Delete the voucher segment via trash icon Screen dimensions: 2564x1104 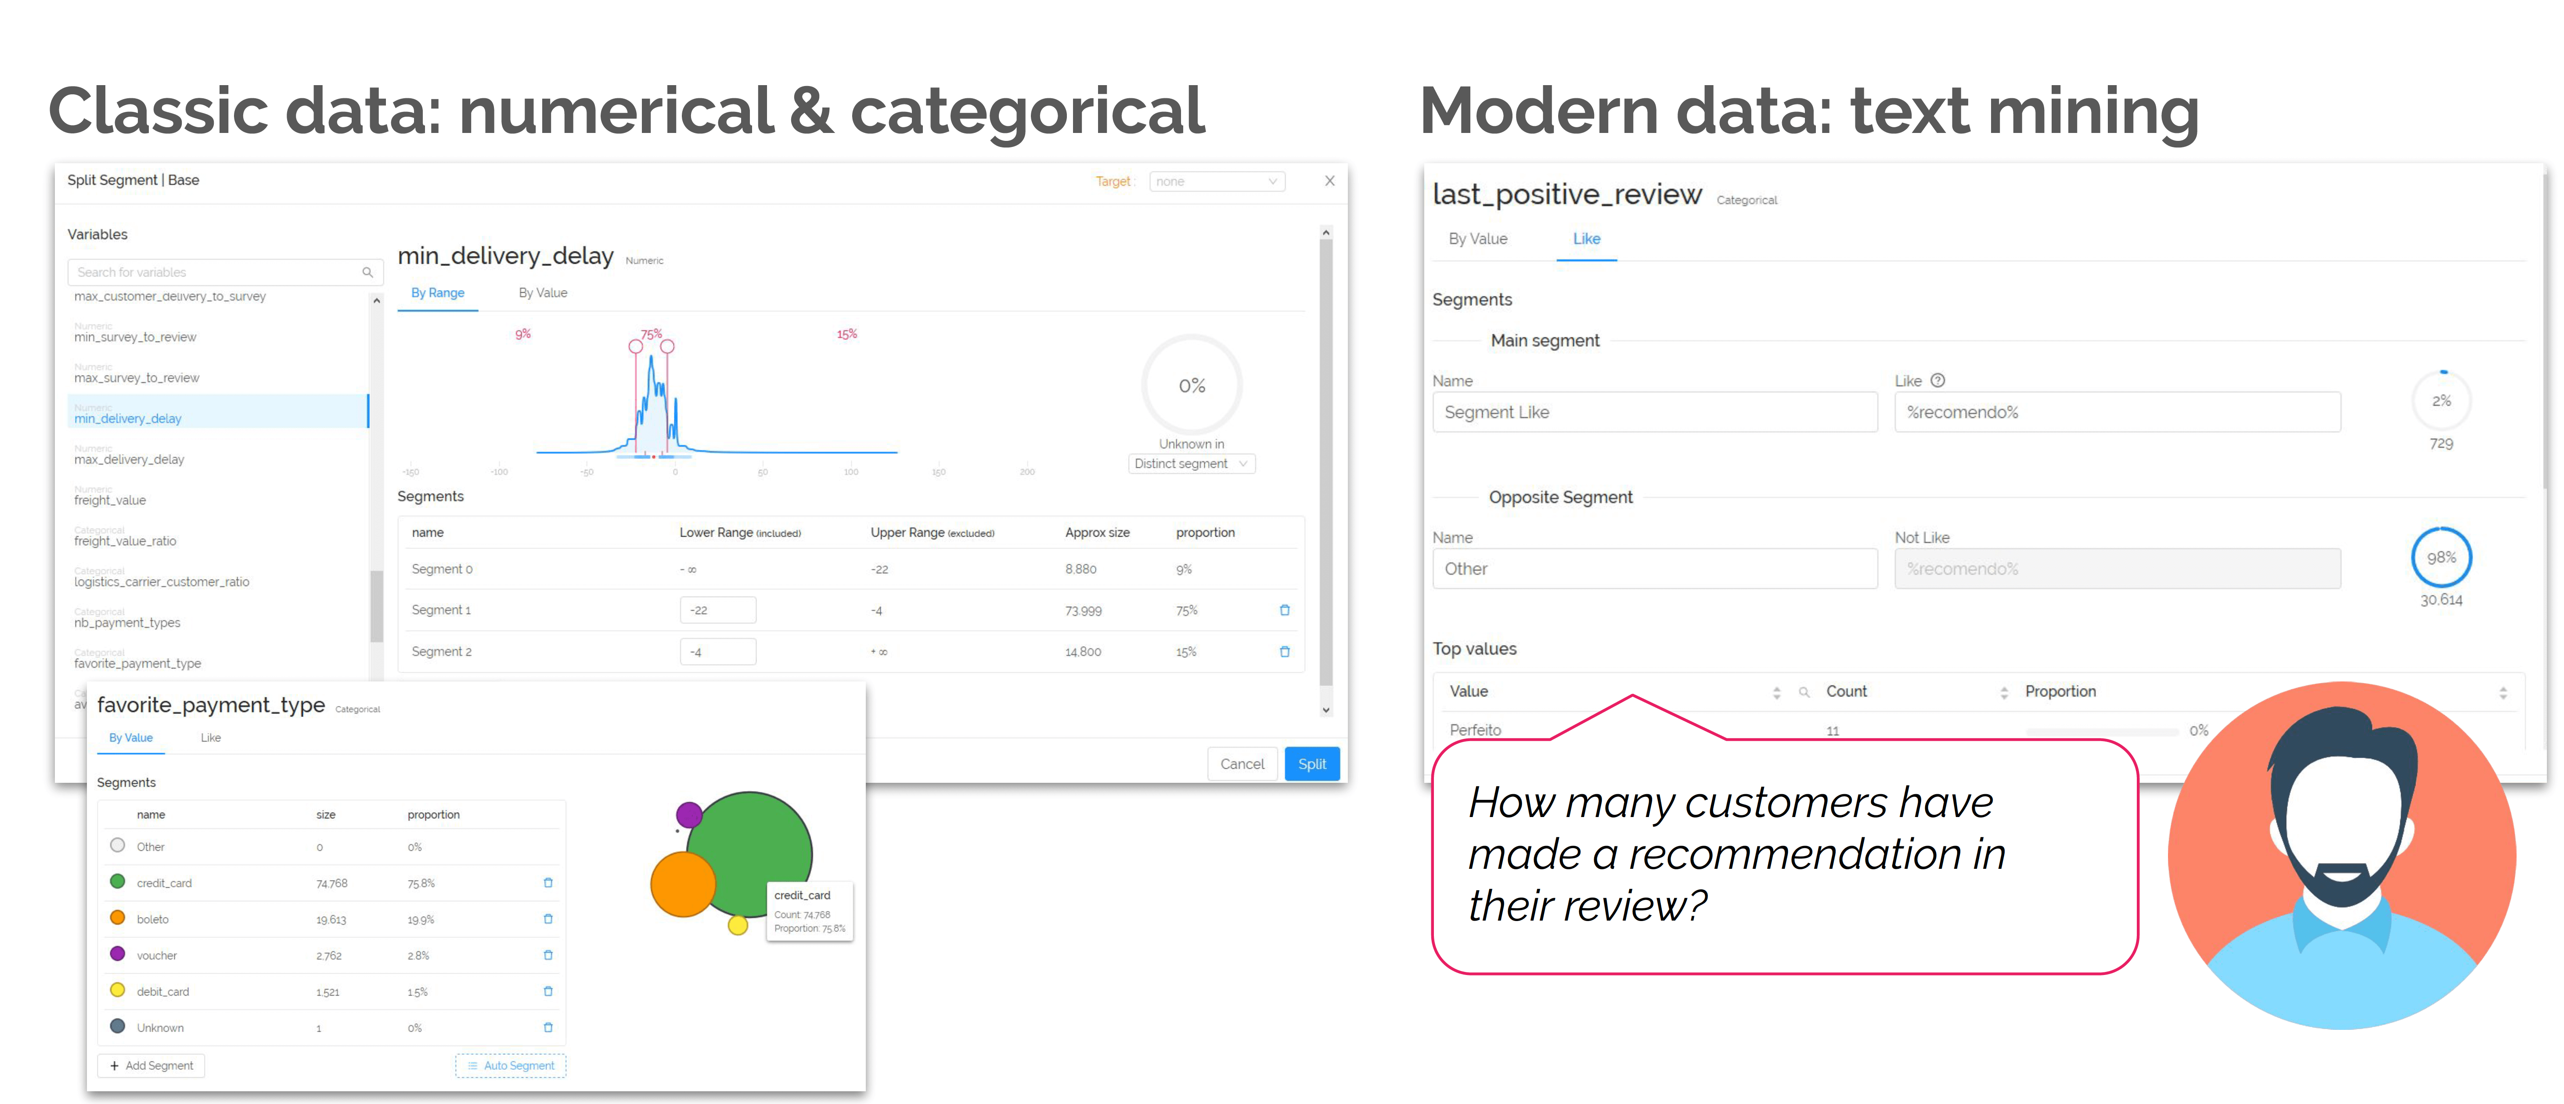pos(547,955)
